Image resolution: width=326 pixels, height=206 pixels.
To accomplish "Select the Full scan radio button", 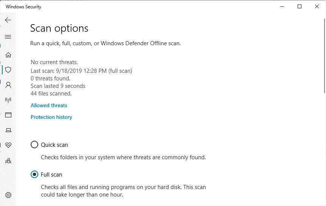I will [34, 174].
